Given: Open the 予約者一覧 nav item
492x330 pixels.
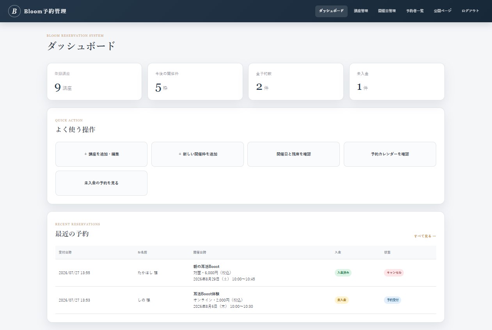Looking at the screenshot, I should (x=415, y=11).
